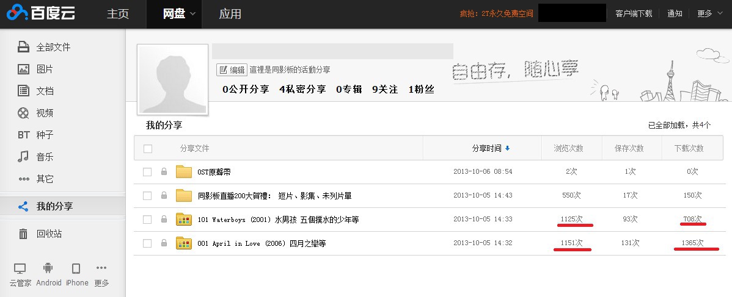Click the 图片 pictures icon
The width and height of the screenshot is (732, 297).
pyautogui.click(x=23, y=69)
